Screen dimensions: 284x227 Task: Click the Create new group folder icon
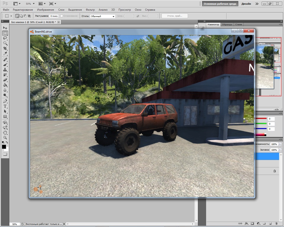[264, 223]
